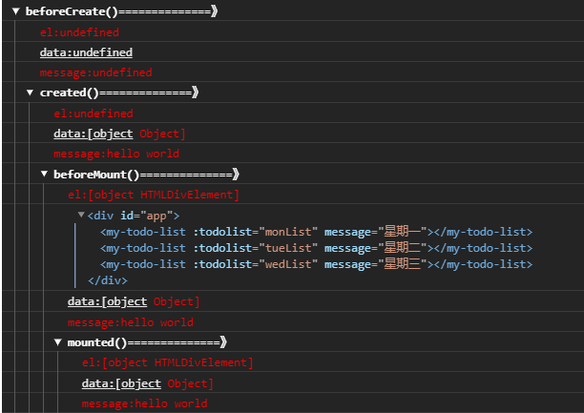Click data:[object Object] under mounted()
Image resolution: width=584 pixels, height=413 pixels.
point(148,383)
